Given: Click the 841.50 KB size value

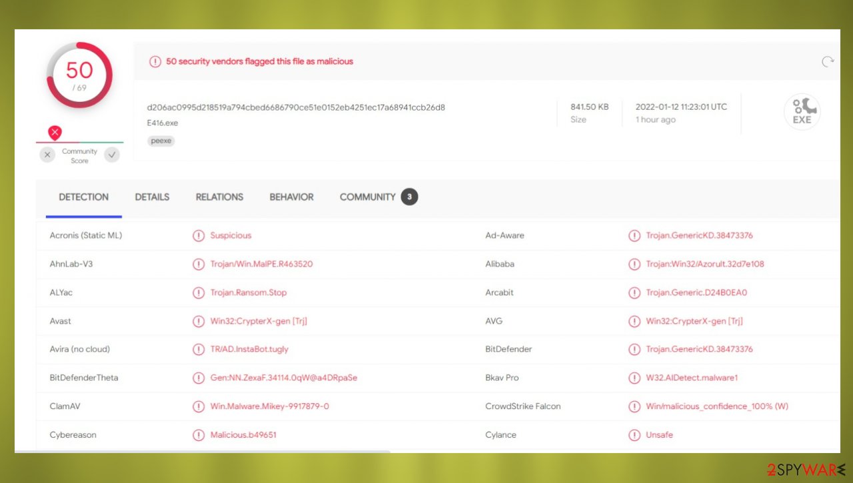Looking at the screenshot, I should click(589, 107).
